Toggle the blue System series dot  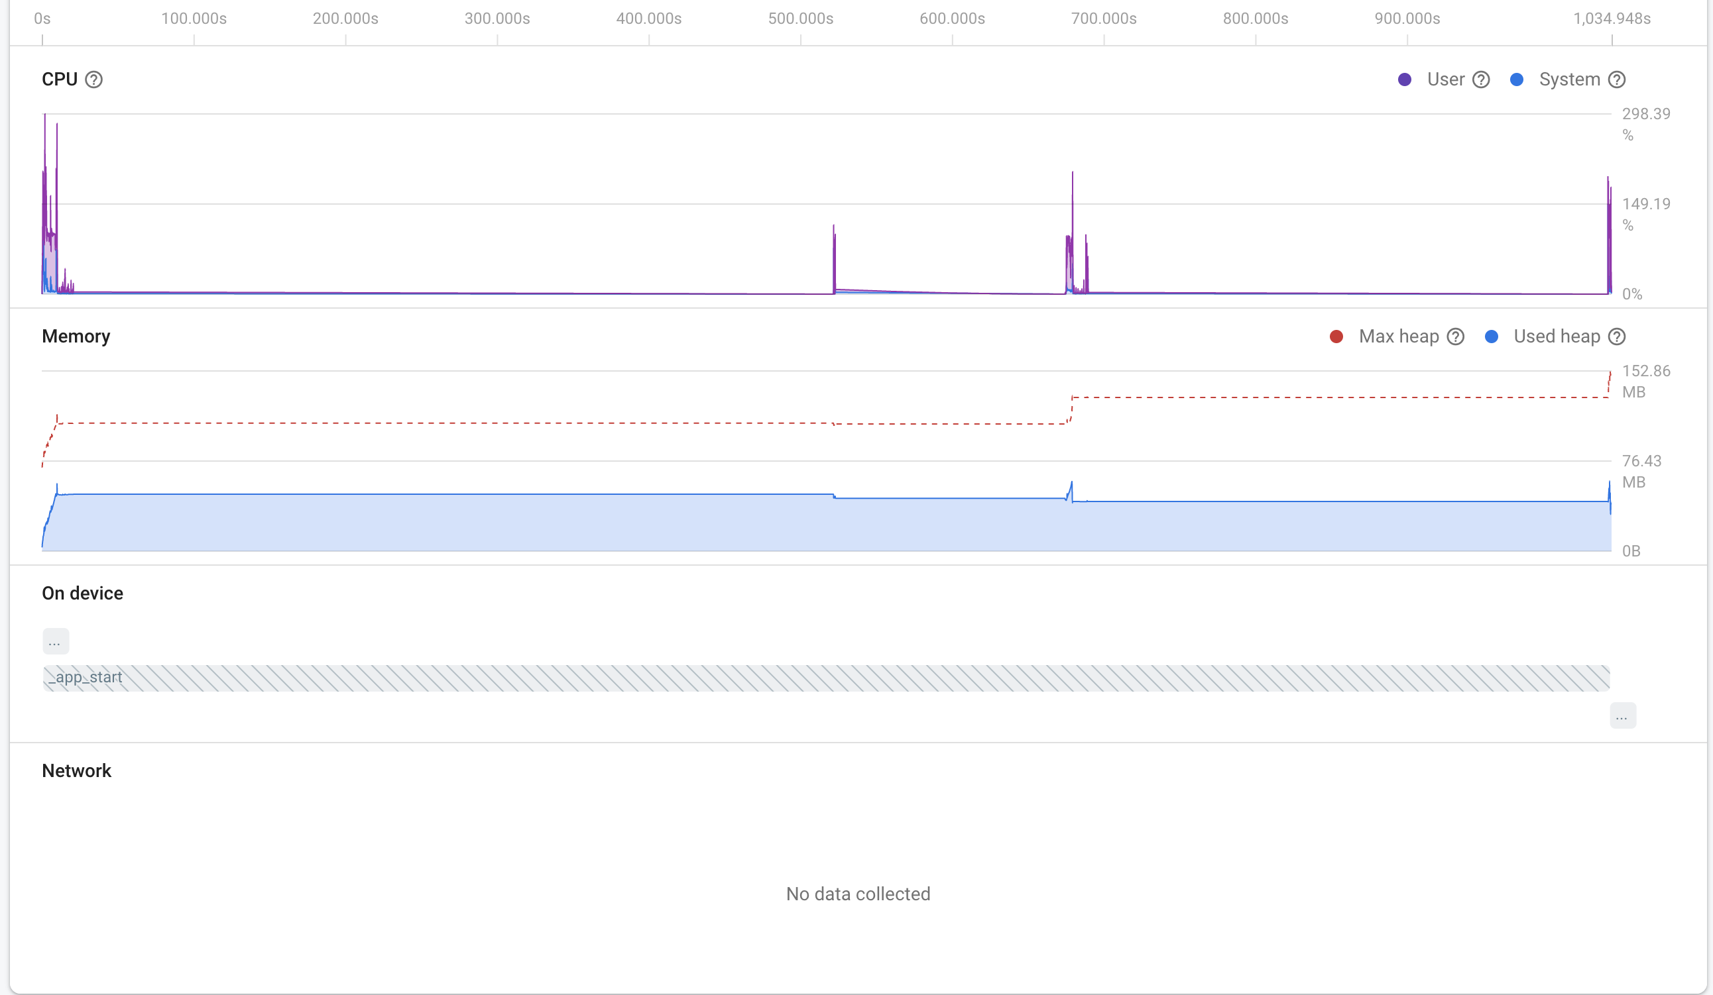pyautogui.click(x=1517, y=79)
